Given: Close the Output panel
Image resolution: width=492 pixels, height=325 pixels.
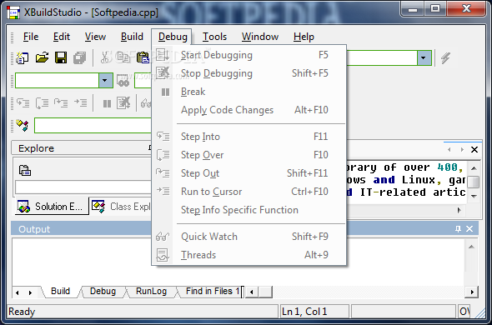Looking at the screenshot, I should (x=469, y=229).
